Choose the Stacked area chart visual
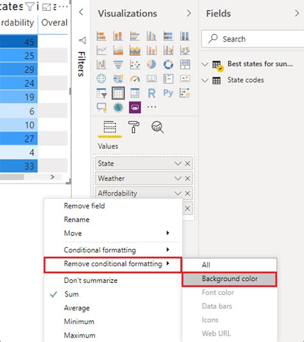This screenshot has height=342, width=304. pyautogui.click(x=135, y=51)
